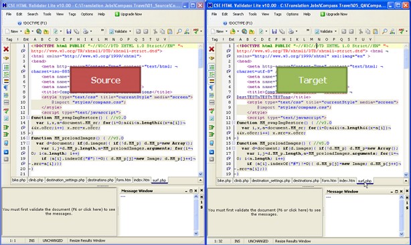Viewport: 411px width, 245px height.
Task: Open the Validate dropdown arrow in left window
Action: click(131, 31)
